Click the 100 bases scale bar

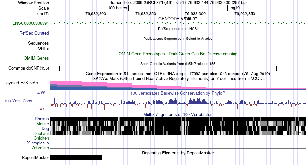[178, 8]
